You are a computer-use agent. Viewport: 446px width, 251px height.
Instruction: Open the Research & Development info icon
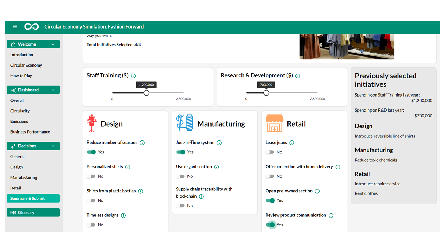point(298,76)
